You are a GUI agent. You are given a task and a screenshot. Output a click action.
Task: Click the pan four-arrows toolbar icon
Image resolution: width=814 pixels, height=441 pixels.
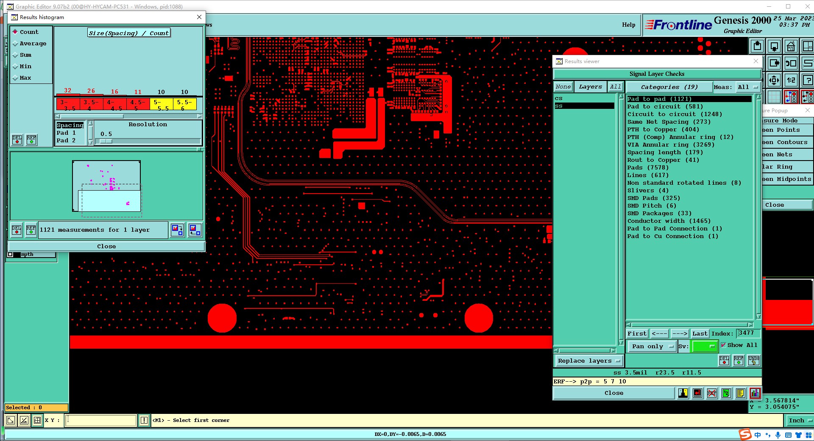(774, 80)
